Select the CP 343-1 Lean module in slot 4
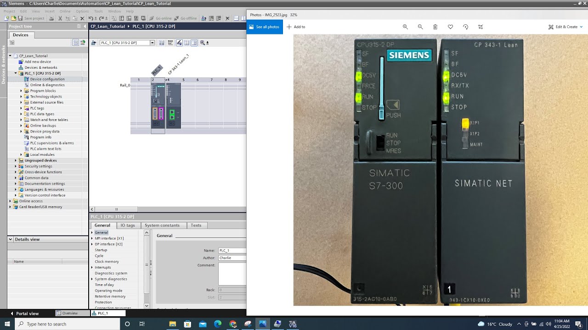This screenshot has height=330, width=588. [173, 106]
